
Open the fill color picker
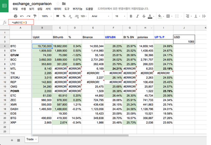161,16
